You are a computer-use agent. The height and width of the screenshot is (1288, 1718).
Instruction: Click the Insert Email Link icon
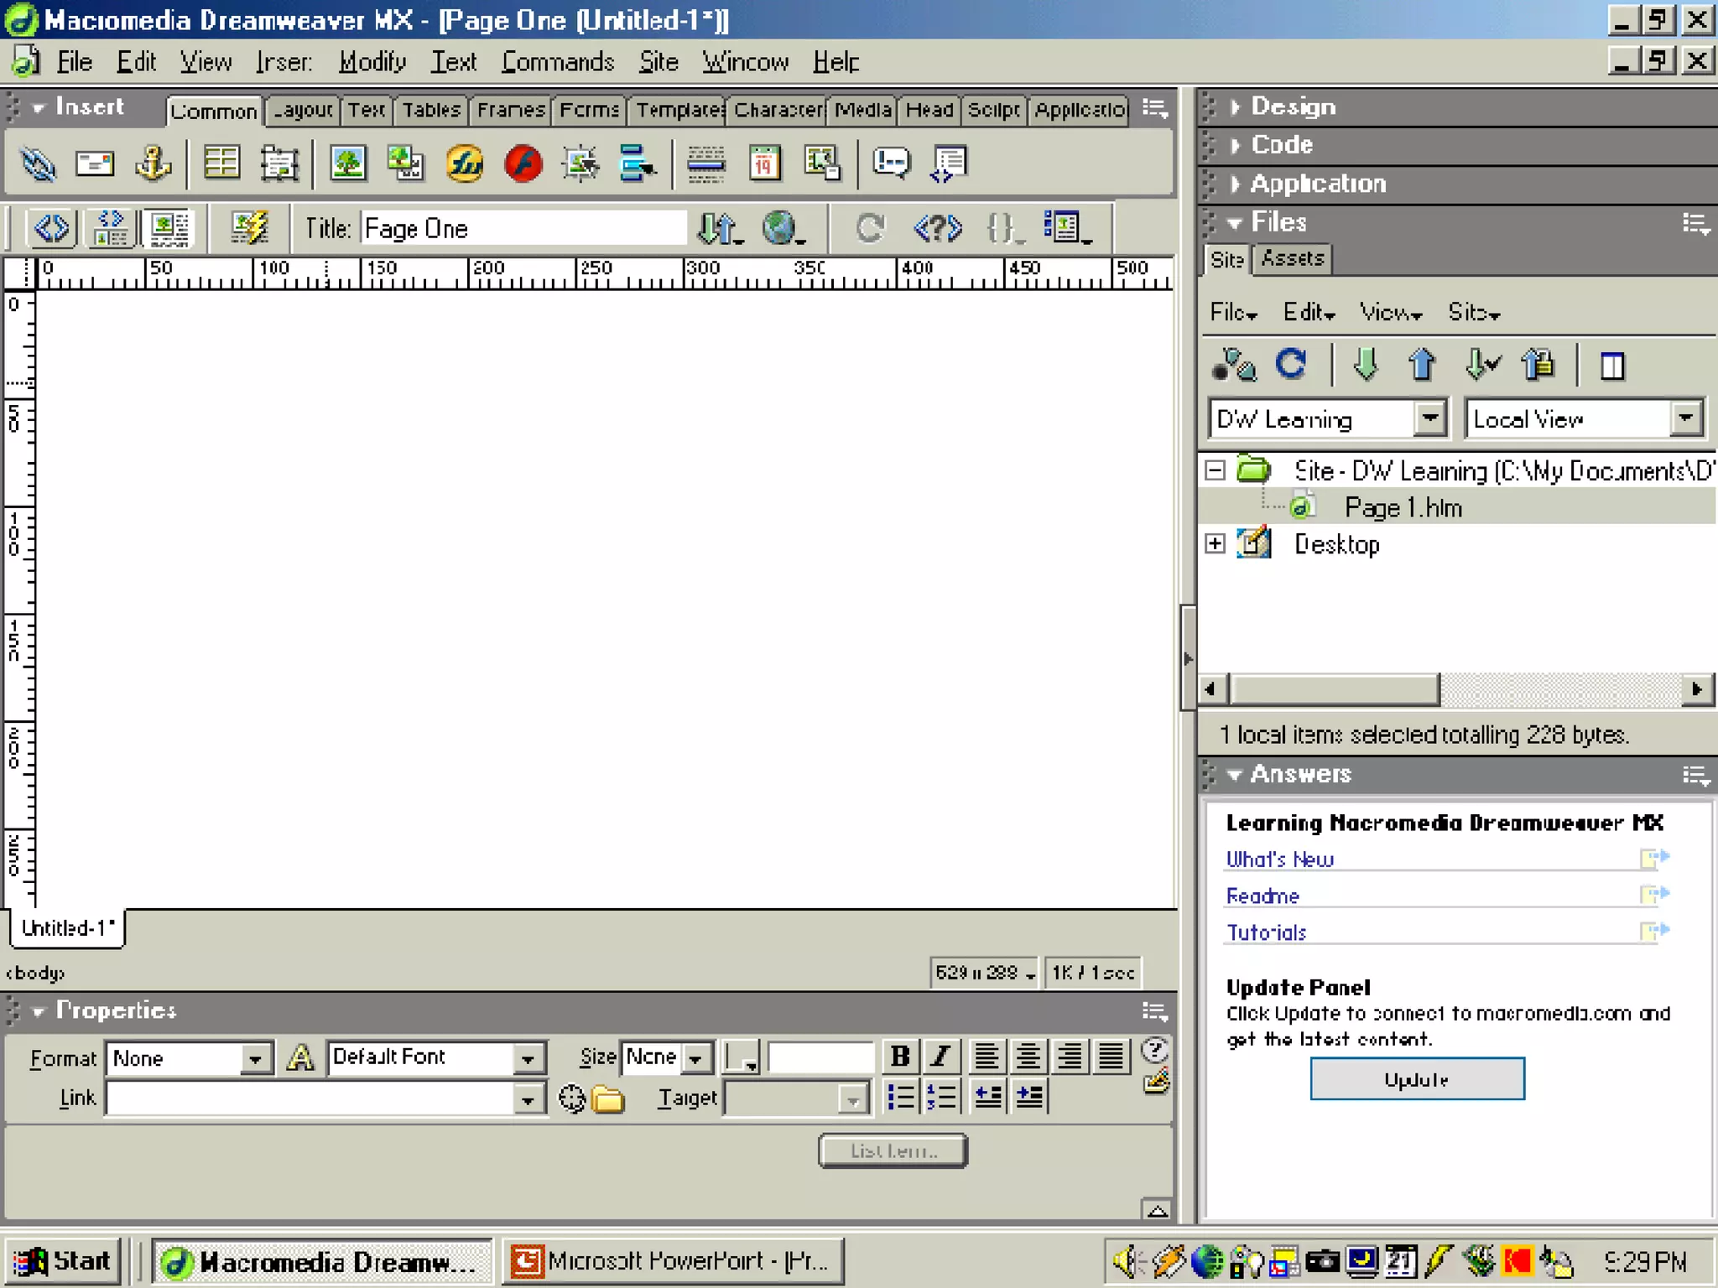[95, 163]
